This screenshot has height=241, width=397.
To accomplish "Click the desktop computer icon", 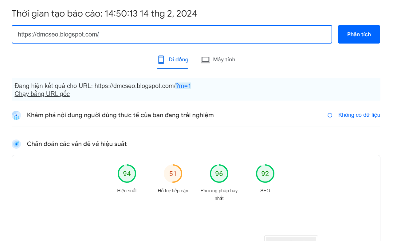I will [x=205, y=60].
